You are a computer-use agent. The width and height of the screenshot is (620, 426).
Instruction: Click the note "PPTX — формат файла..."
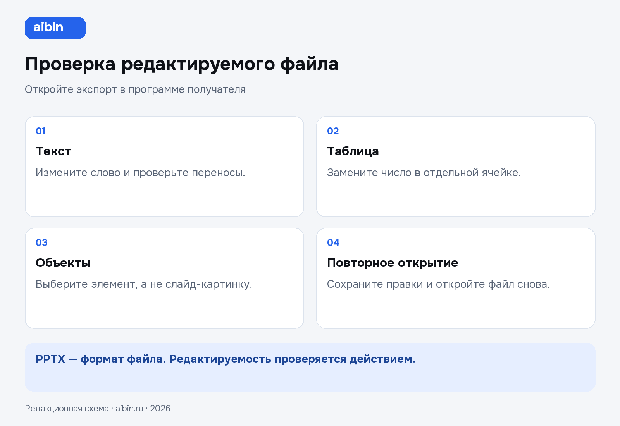[226, 359]
